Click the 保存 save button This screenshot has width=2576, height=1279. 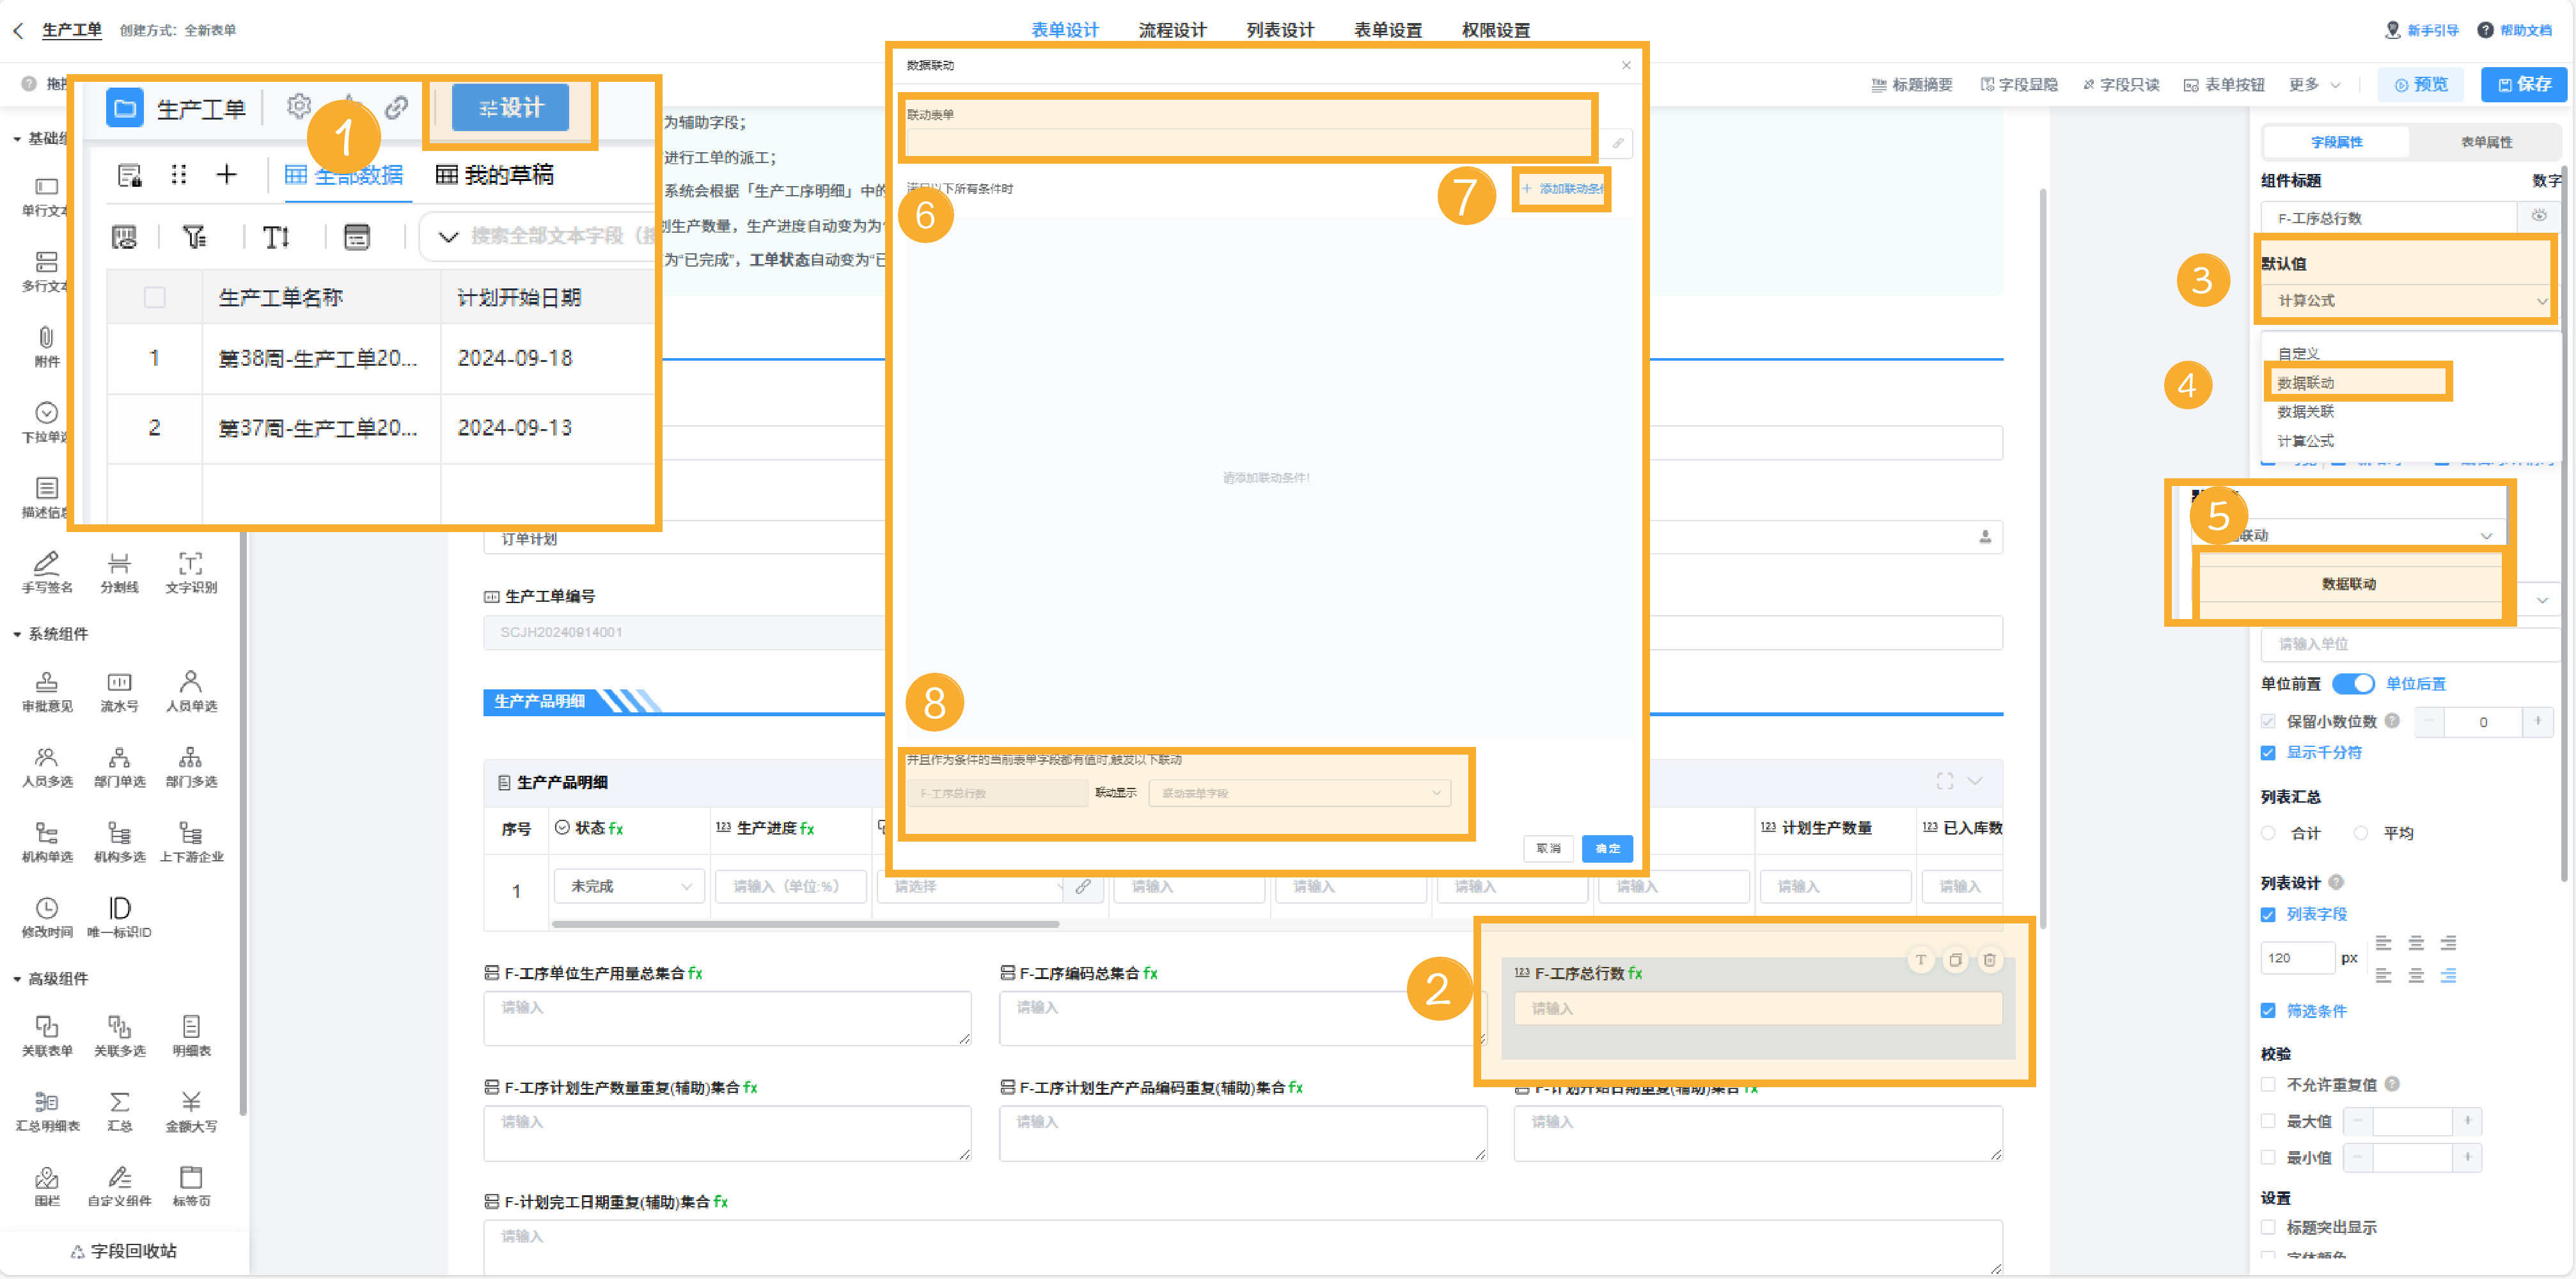click(x=2523, y=85)
